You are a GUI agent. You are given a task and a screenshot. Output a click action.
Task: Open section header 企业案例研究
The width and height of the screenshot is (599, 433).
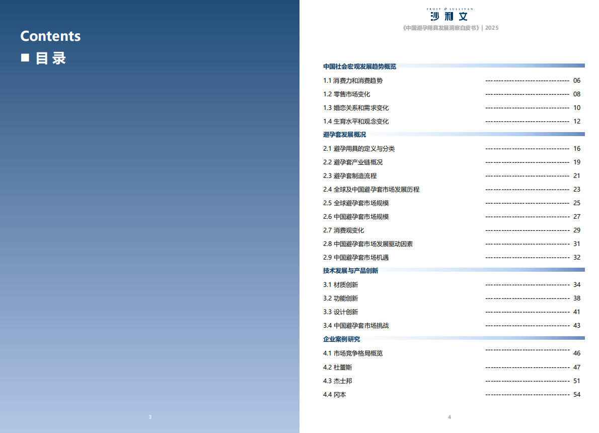point(341,339)
